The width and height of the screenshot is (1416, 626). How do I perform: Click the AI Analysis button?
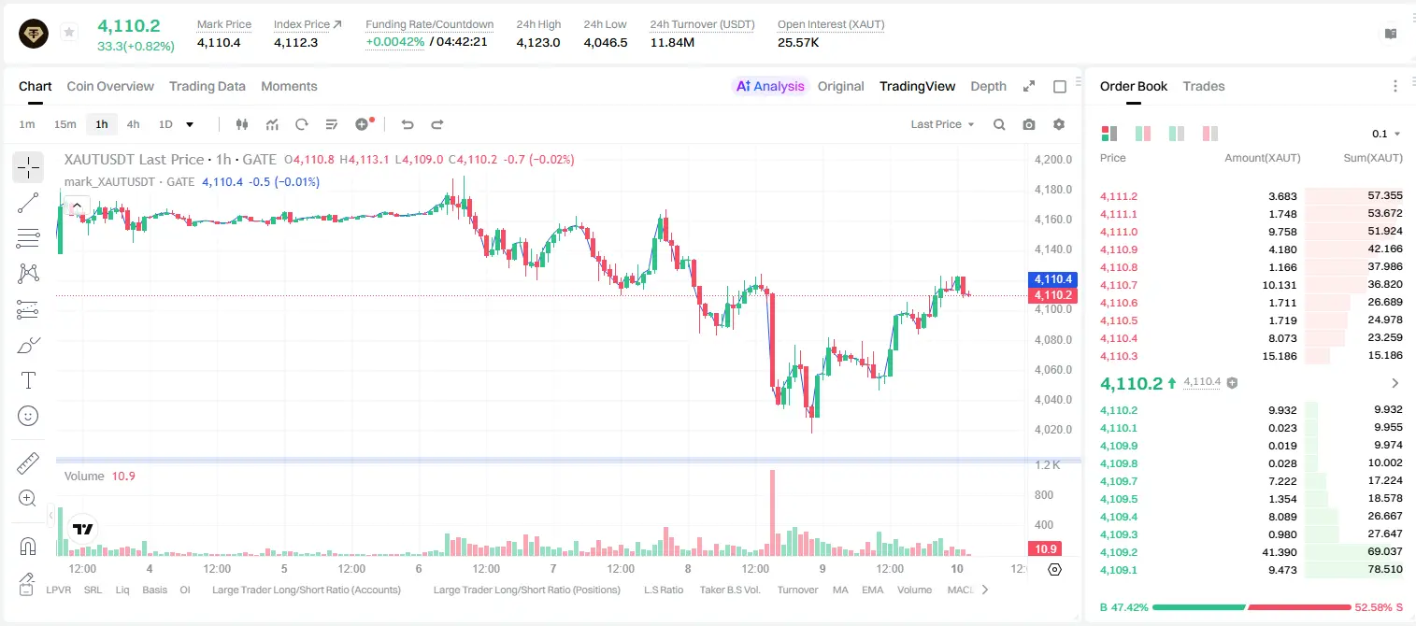click(770, 86)
